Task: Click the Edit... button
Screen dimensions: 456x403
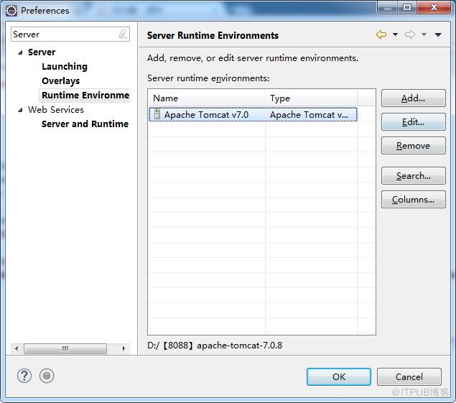Action: tap(413, 122)
